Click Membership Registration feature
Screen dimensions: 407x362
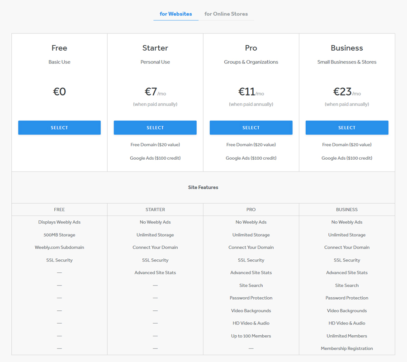point(347,348)
